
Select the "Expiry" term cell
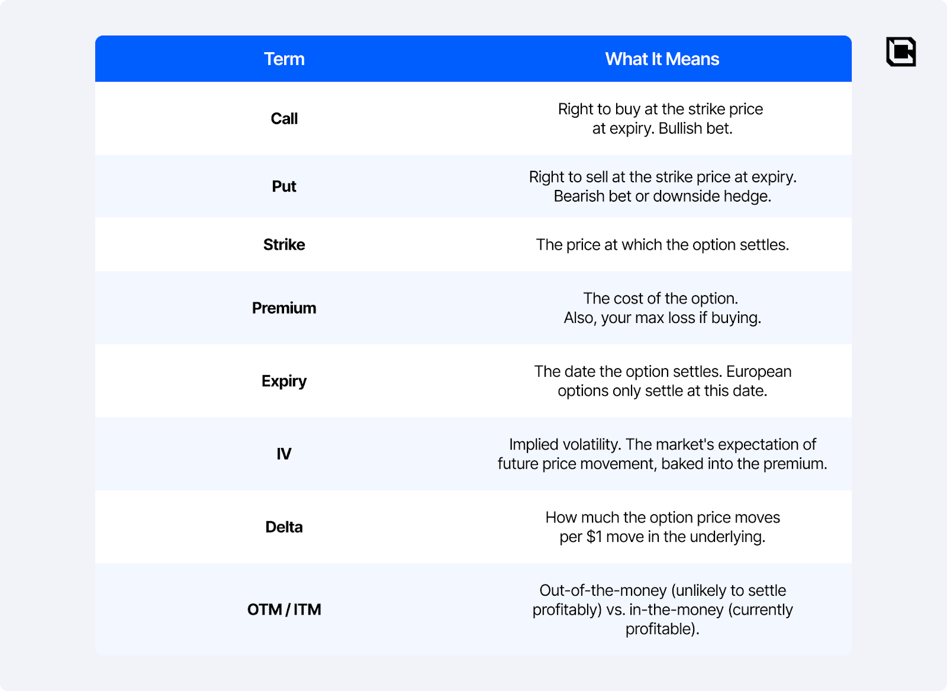click(284, 381)
